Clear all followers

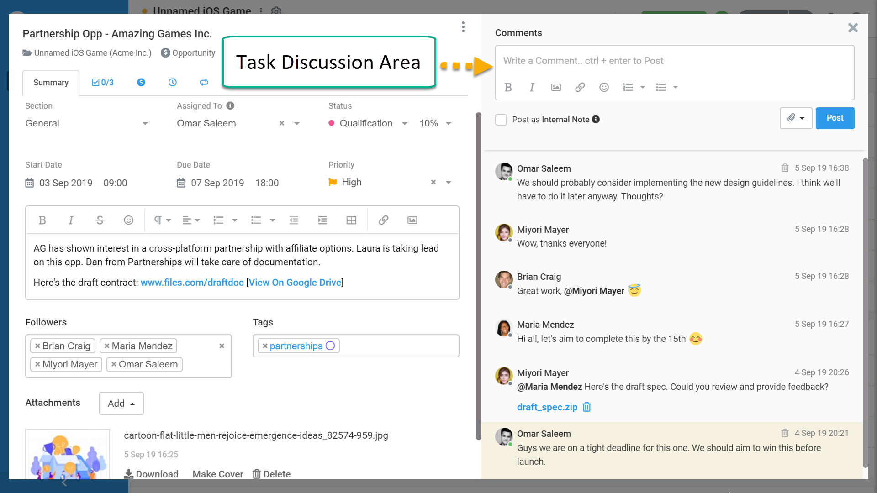point(222,346)
